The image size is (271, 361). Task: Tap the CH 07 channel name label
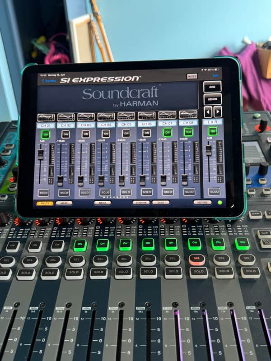[167, 123]
